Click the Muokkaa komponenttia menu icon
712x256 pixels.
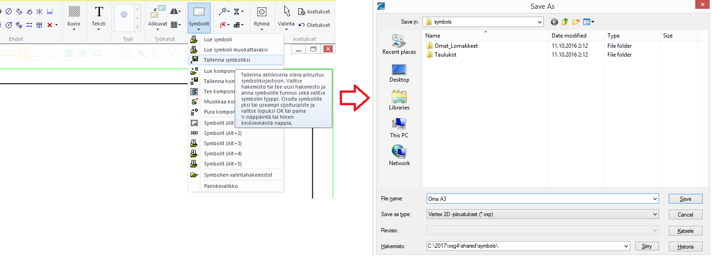pyautogui.click(x=194, y=102)
